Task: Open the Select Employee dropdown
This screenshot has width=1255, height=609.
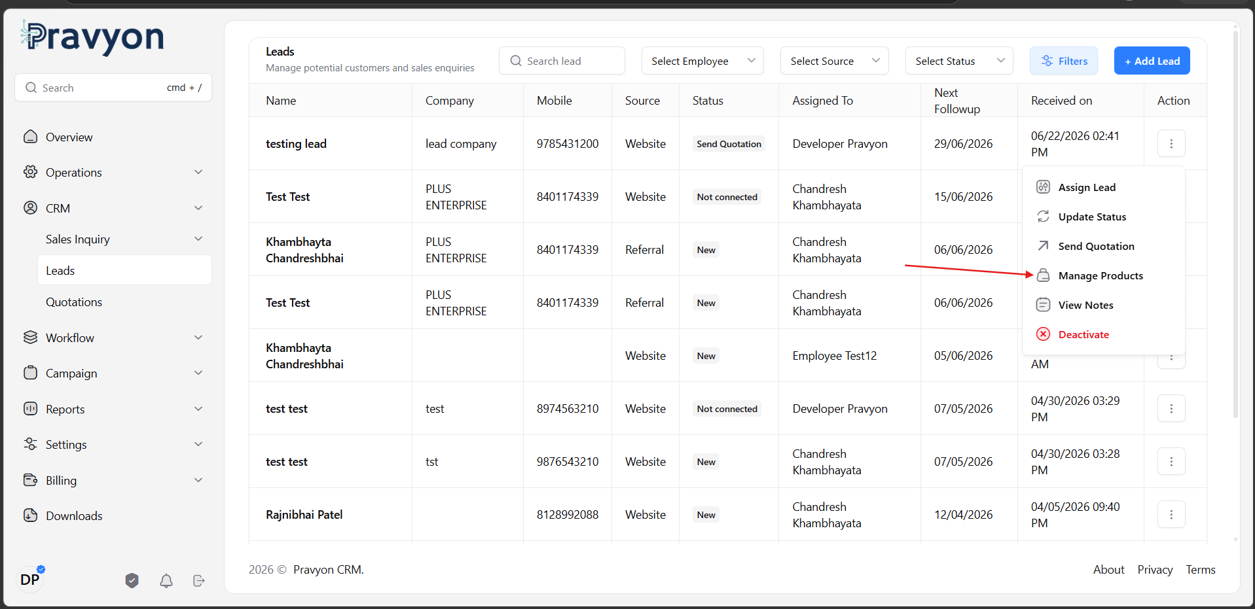Action: [x=702, y=61]
